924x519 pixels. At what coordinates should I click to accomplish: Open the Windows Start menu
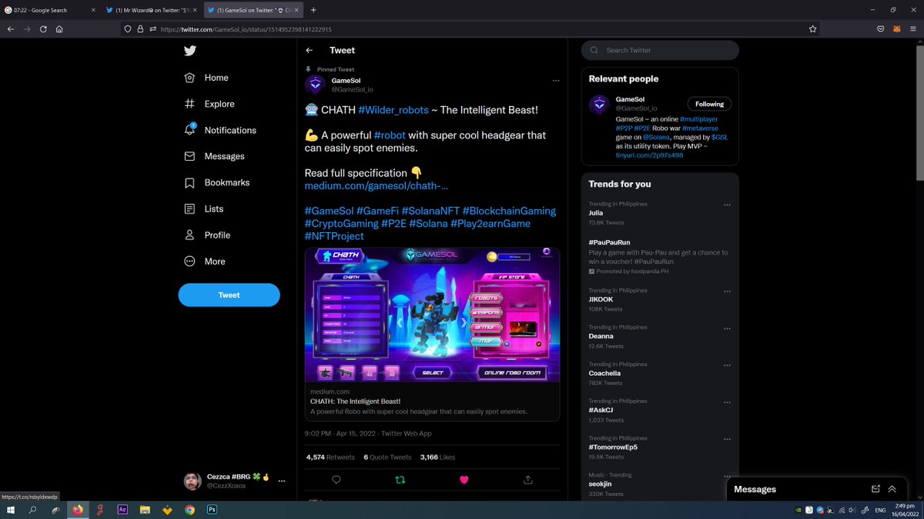pos(11,510)
